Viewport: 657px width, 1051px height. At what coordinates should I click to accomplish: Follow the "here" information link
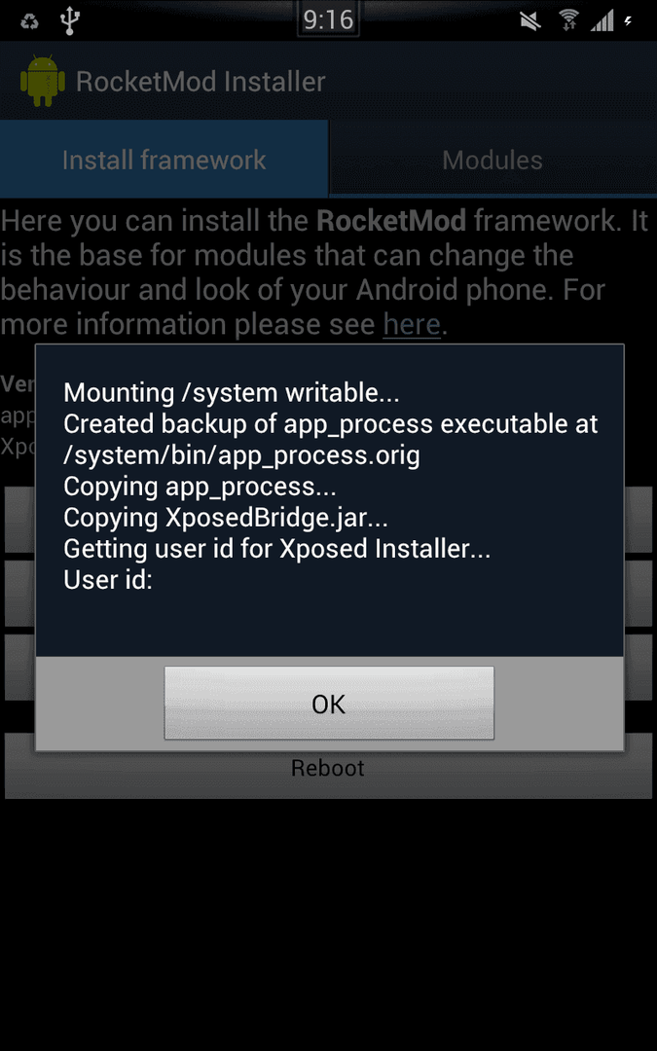pyautogui.click(x=412, y=324)
